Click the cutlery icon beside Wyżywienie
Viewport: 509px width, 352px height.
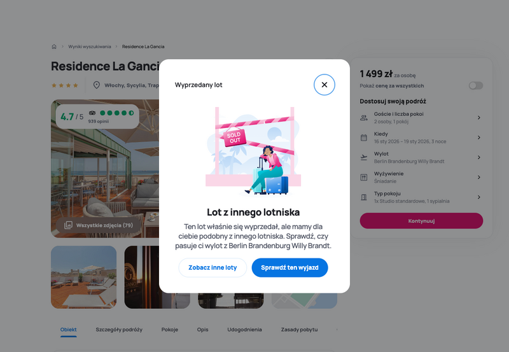coord(363,178)
